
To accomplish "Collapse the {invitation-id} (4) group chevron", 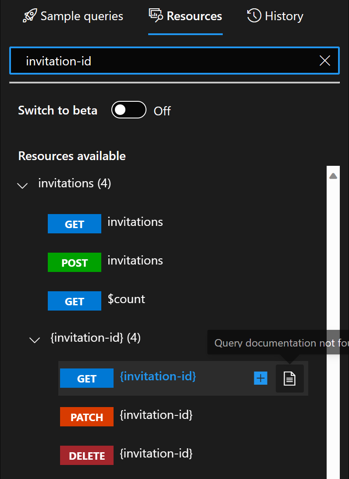I will point(35,340).
